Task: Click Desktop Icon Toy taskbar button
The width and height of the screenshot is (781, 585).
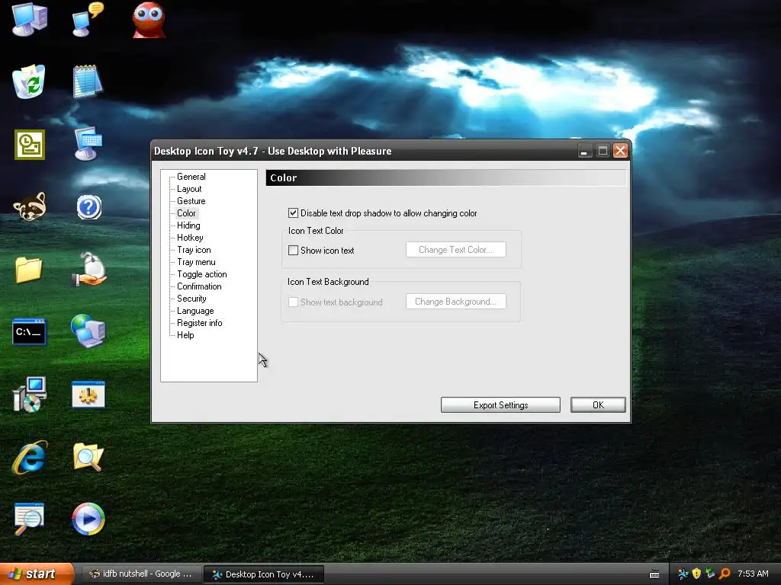Action: [264, 574]
